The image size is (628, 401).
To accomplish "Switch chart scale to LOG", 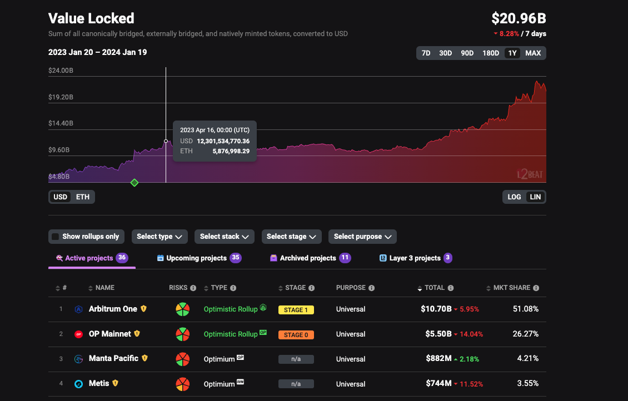I will tap(514, 197).
